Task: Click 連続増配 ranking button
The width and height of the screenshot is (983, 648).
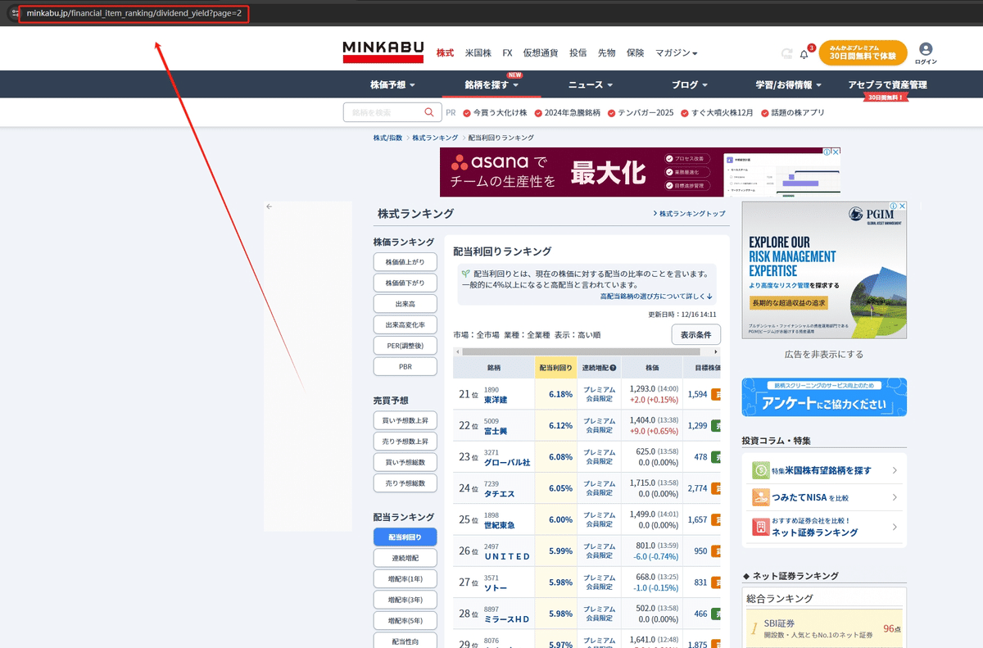Action: [405, 558]
